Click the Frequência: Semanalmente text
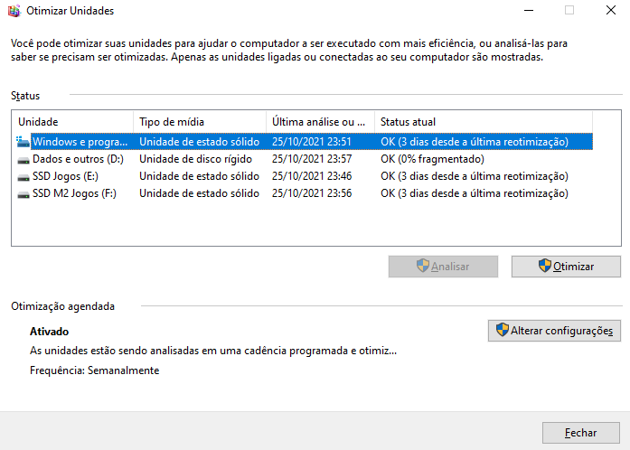Image resolution: width=630 pixels, height=450 pixels. (94, 370)
